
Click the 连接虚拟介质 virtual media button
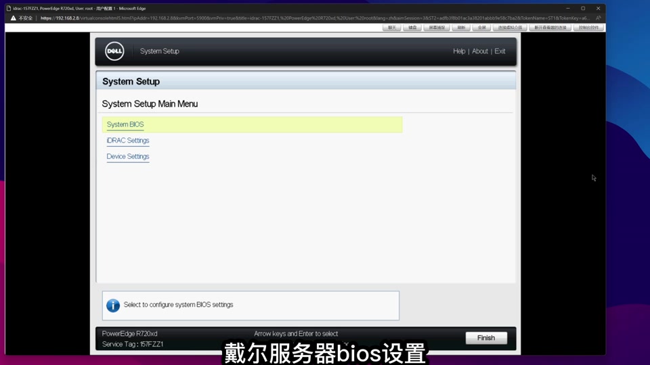(510, 28)
